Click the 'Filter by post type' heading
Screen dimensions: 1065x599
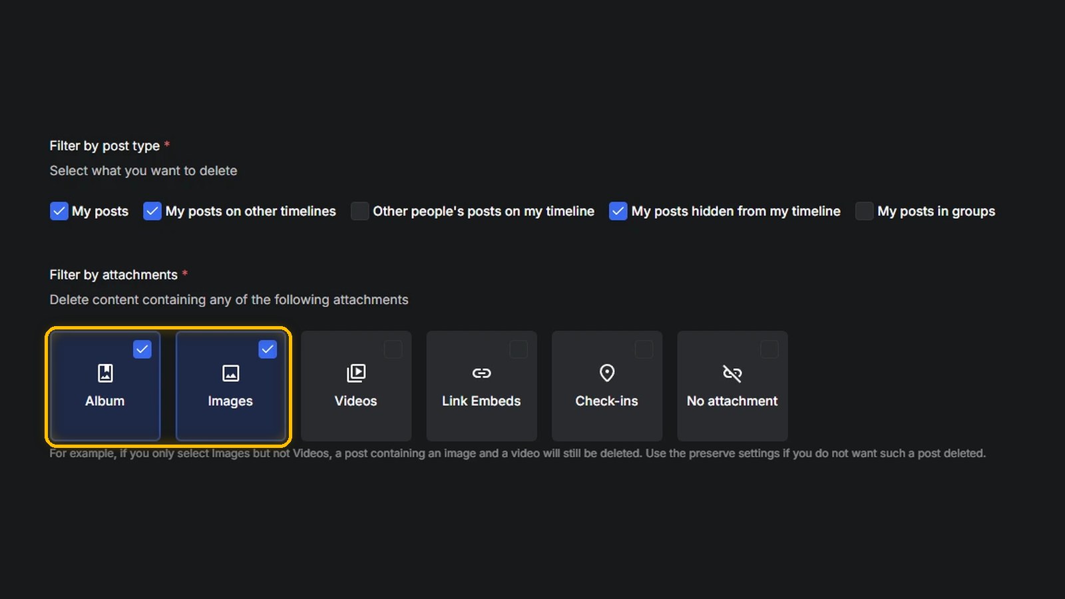tap(105, 146)
